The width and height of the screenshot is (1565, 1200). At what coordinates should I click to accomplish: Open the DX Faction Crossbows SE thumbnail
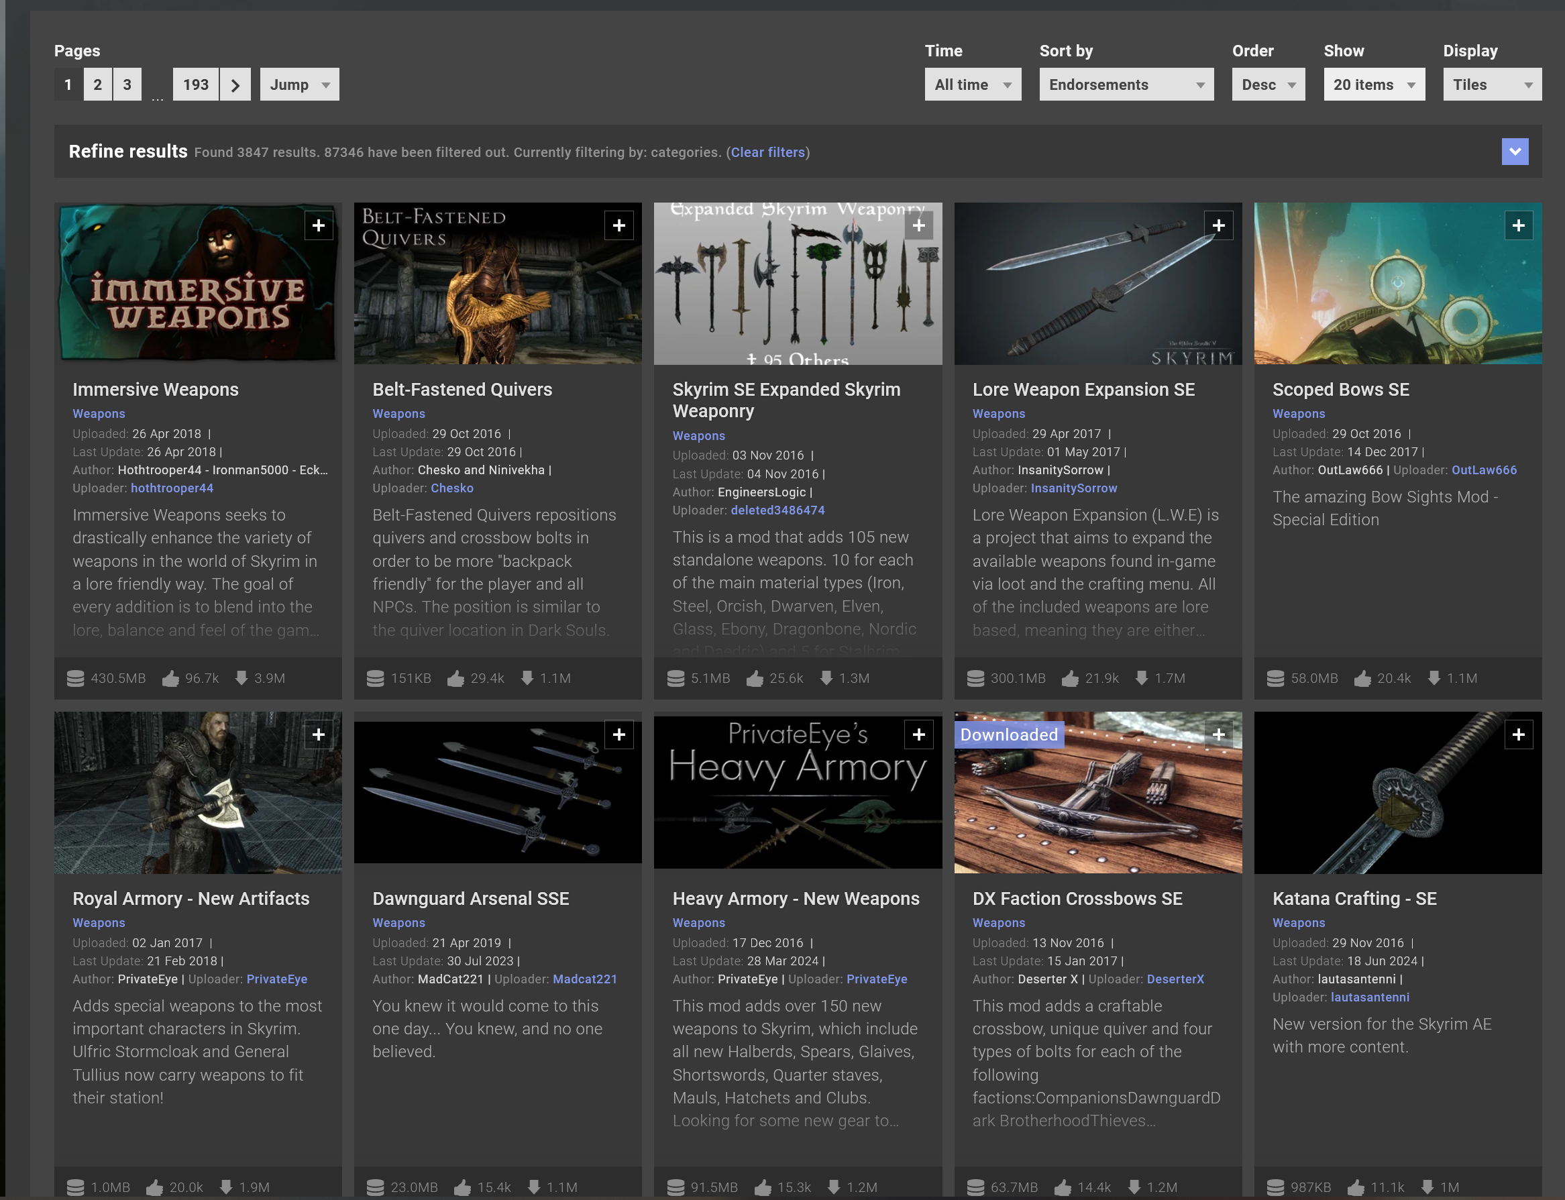1097,800
